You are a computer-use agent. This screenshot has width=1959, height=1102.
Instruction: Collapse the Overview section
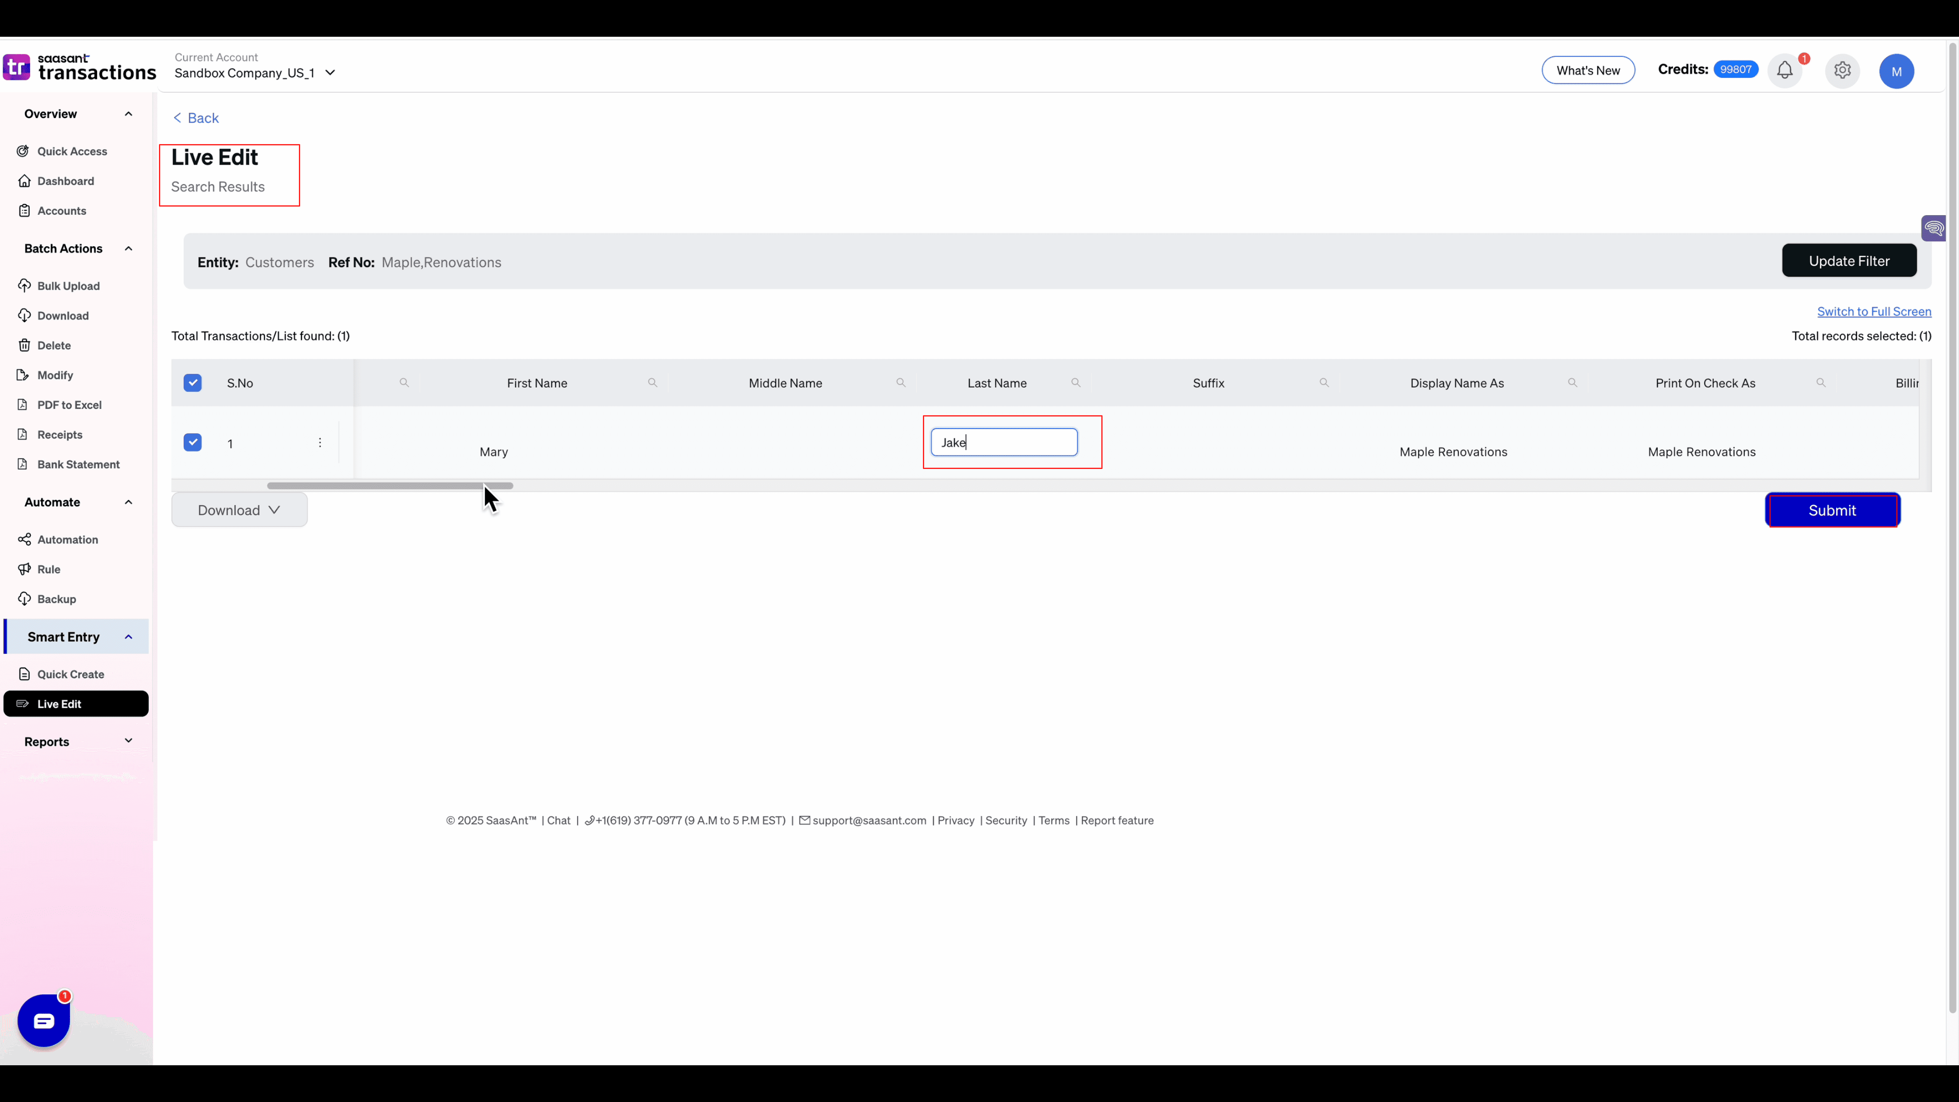point(129,114)
